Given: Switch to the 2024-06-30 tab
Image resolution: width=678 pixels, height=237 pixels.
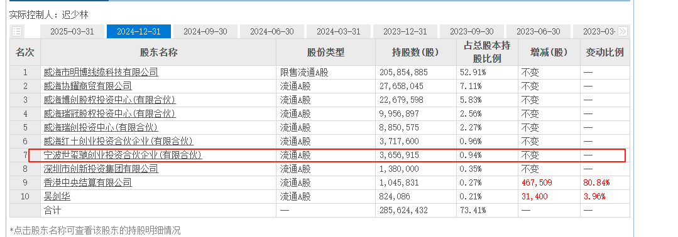Looking at the screenshot, I should pos(272,31).
